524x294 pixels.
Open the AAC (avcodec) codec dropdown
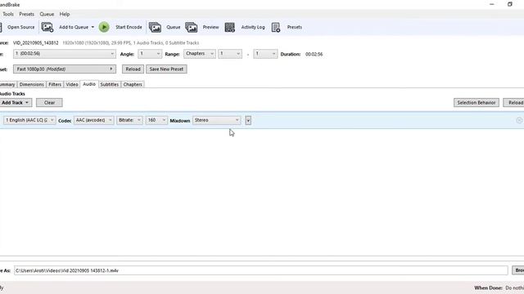[93, 120]
